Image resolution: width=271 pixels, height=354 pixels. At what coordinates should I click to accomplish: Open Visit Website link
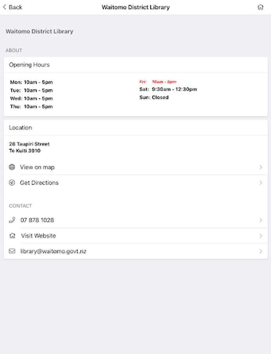pos(39,236)
